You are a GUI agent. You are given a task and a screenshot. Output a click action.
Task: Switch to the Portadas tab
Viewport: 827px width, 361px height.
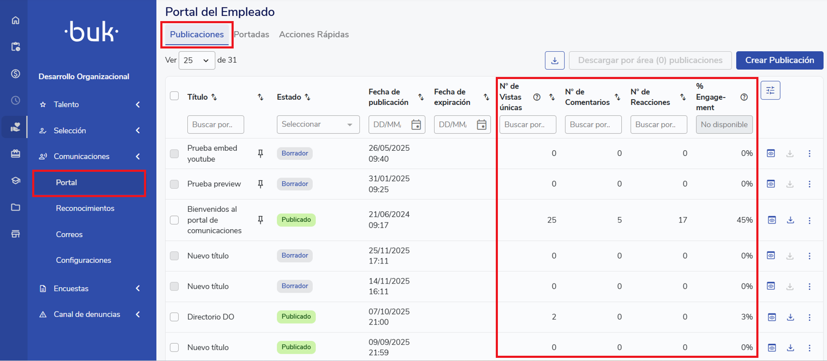click(251, 35)
